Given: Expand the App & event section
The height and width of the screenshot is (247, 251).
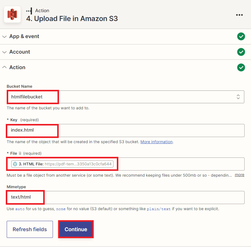Looking at the screenshot, I should click(24, 37).
